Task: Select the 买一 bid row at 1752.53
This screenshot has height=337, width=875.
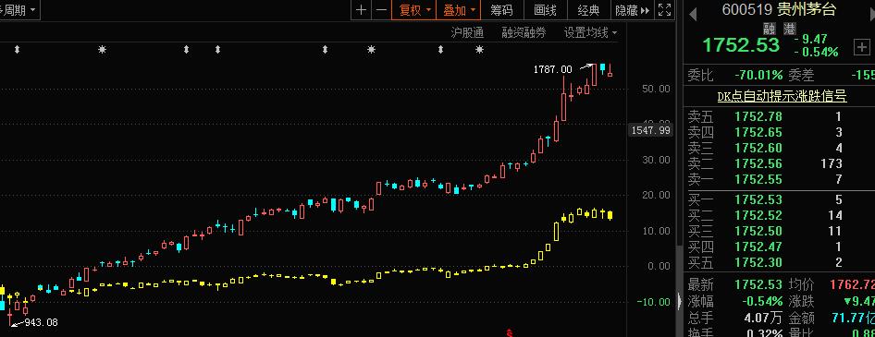Action: tap(778, 199)
